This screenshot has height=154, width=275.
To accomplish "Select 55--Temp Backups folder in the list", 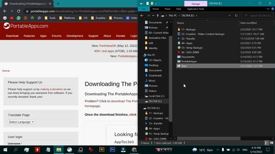I will pos(192,47).
